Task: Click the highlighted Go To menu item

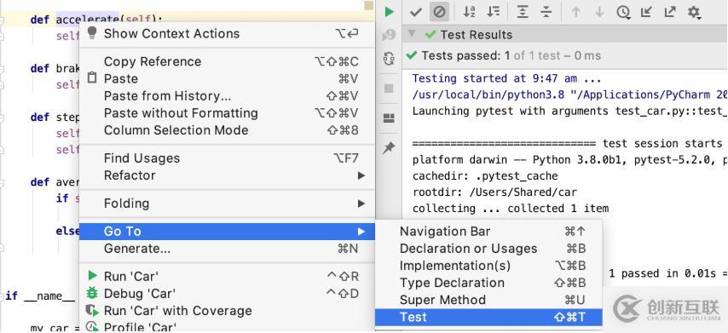Action: [x=227, y=232]
